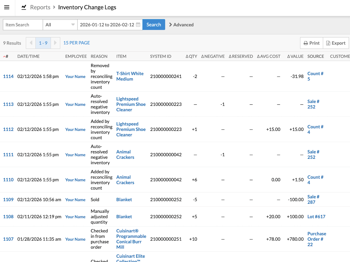The width and height of the screenshot is (350, 262).
Task: Open Animal Crackers item in row 1111
Action: tap(125, 155)
